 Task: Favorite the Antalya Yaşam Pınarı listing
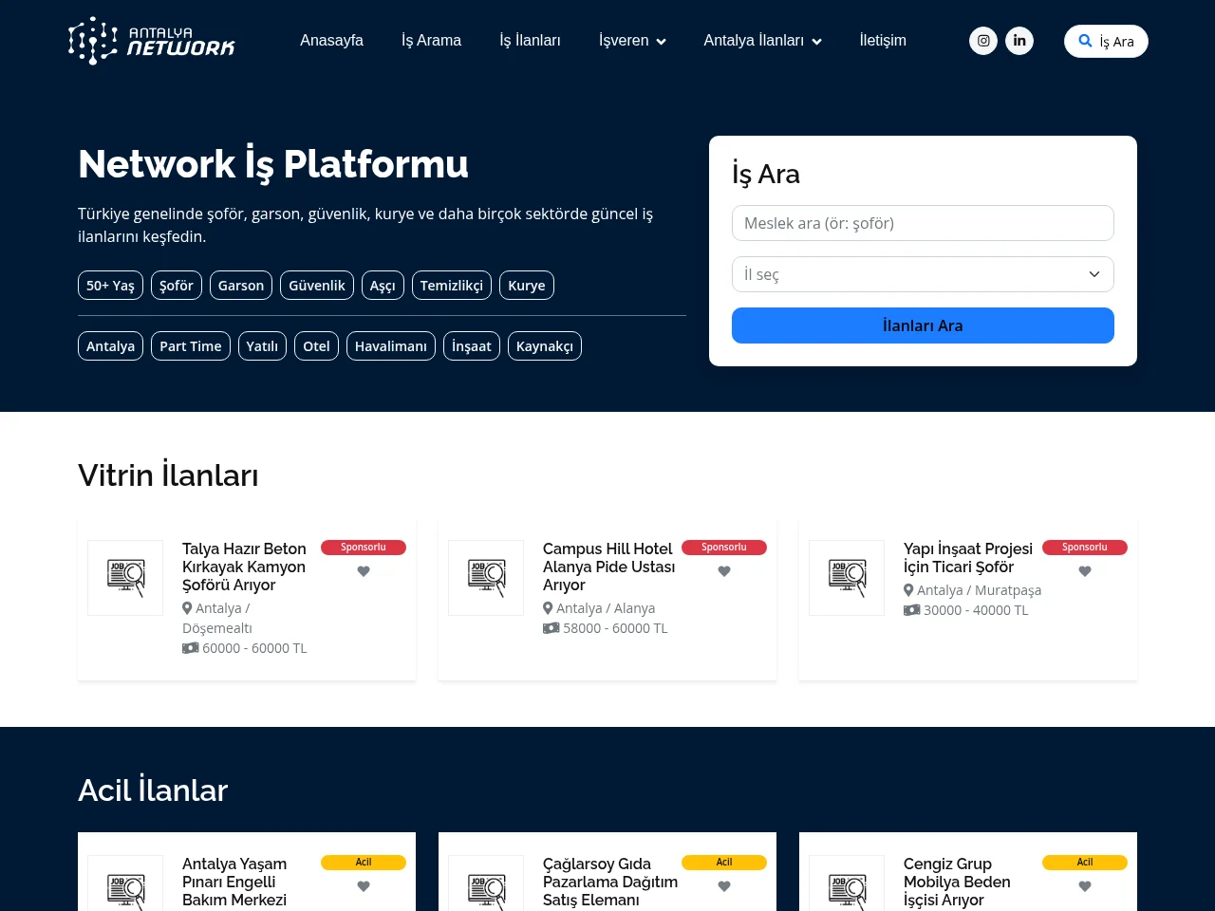point(364,886)
